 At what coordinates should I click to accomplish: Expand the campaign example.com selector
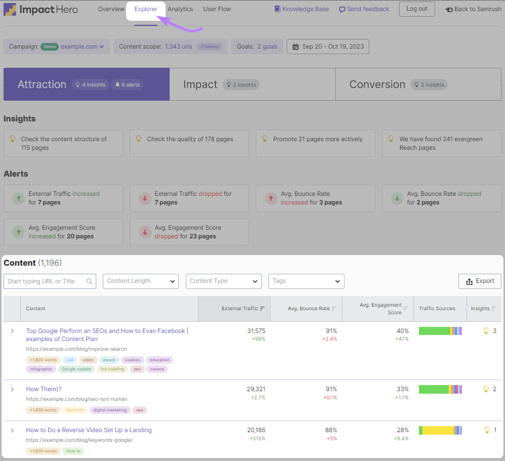pos(84,46)
